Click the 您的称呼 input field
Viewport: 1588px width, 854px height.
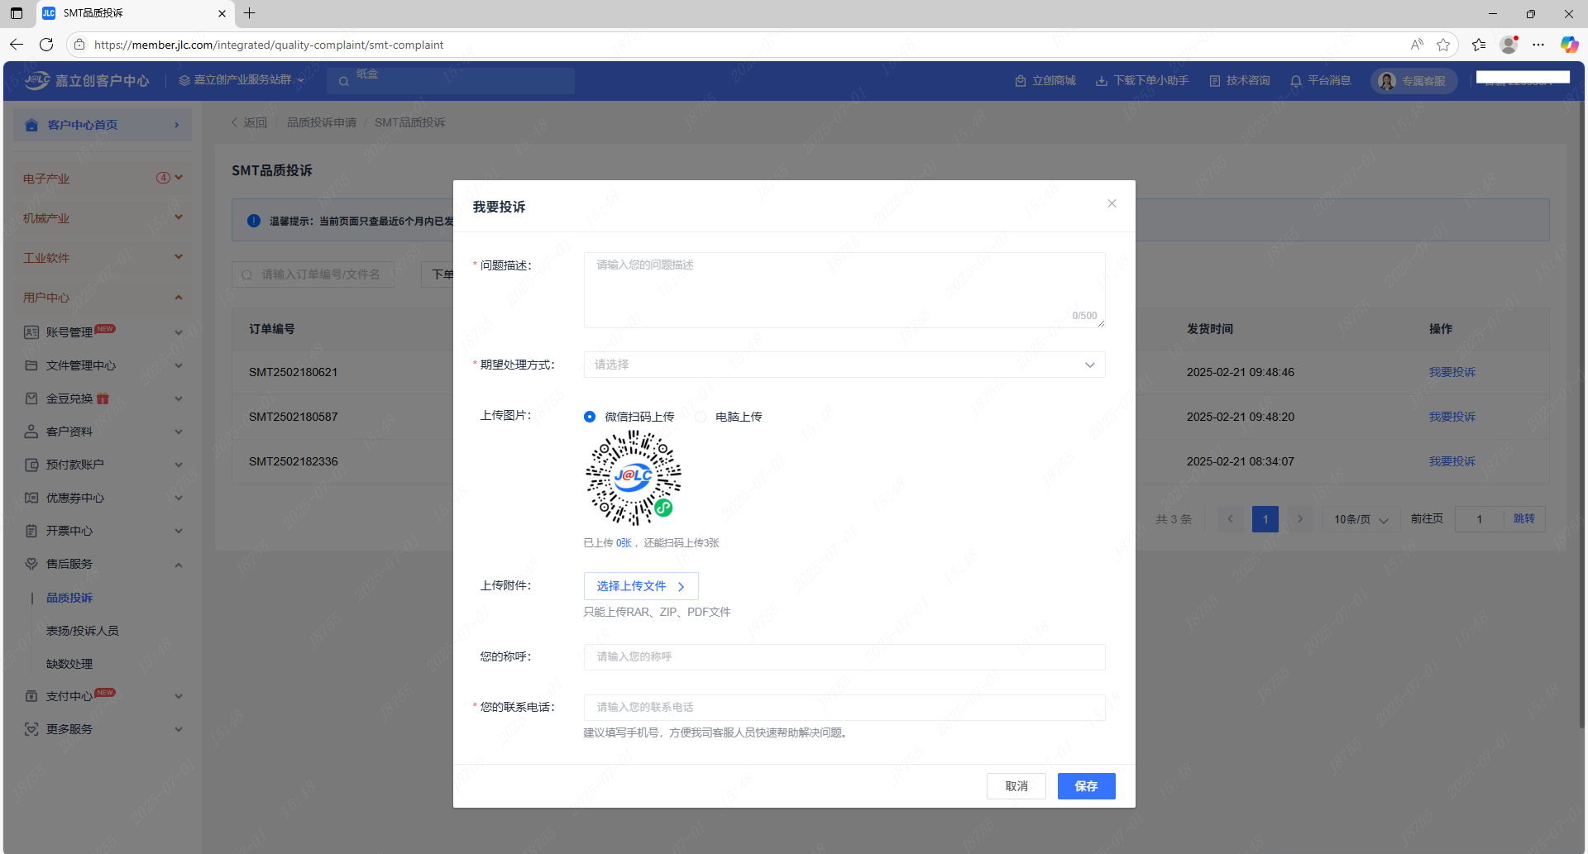pyautogui.click(x=844, y=657)
